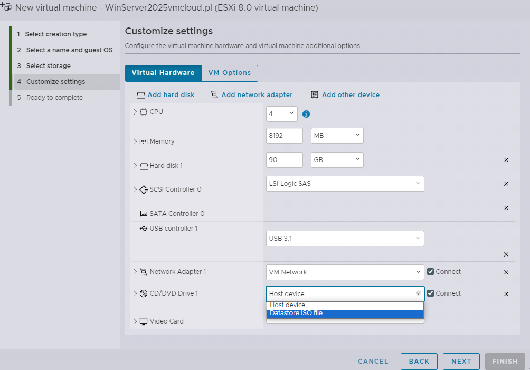Click the Add other device icon

[x=315, y=95]
